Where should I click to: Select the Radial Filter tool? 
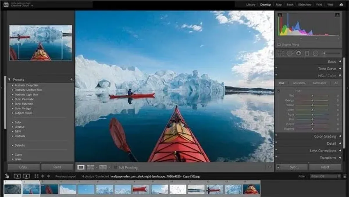(x=316, y=53)
